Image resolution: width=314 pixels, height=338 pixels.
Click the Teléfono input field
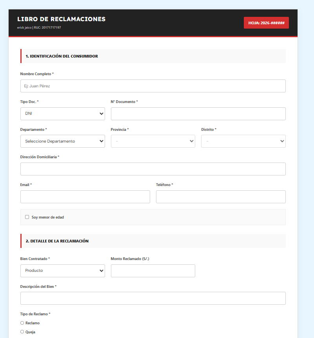[221, 197]
